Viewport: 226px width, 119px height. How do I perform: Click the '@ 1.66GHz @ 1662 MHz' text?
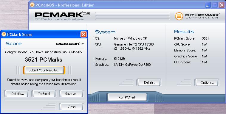(x=132, y=48)
